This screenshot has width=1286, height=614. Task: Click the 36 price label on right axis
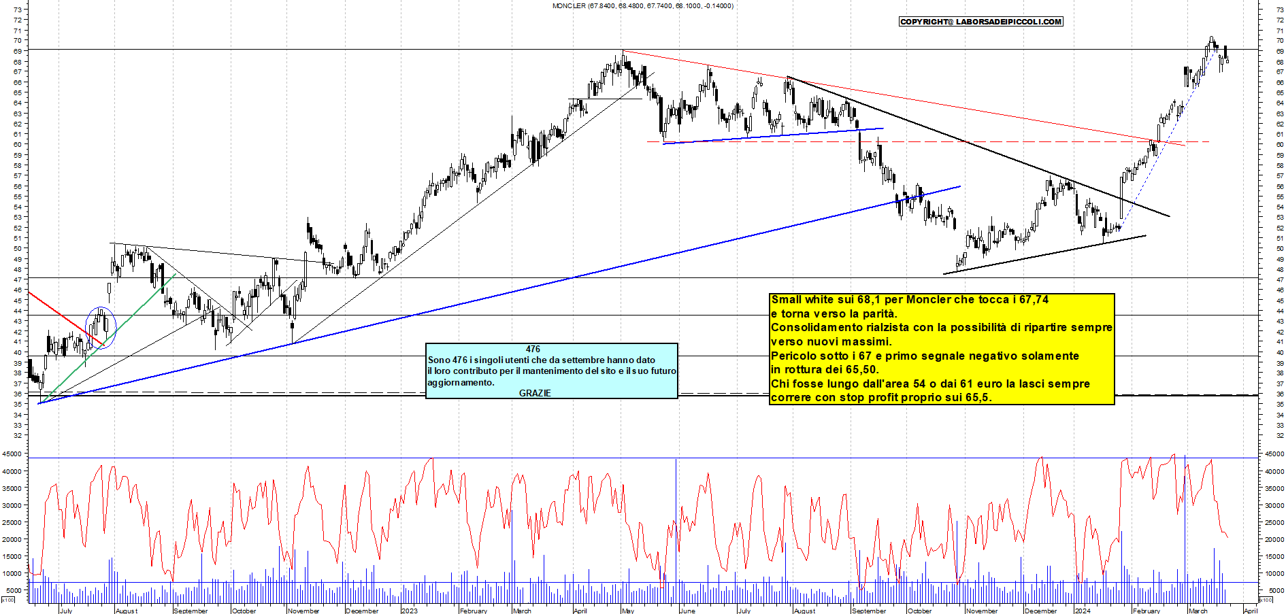point(1280,394)
